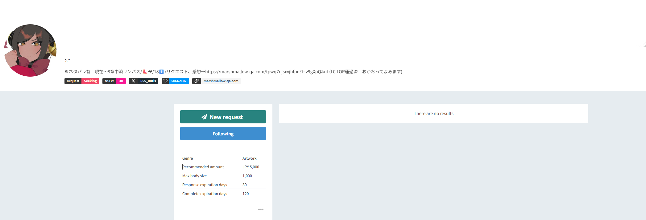Click the 1,000 max body size value
Image resolution: width=646 pixels, height=220 pixels.
pyautogui.click(x=247, y=176)
